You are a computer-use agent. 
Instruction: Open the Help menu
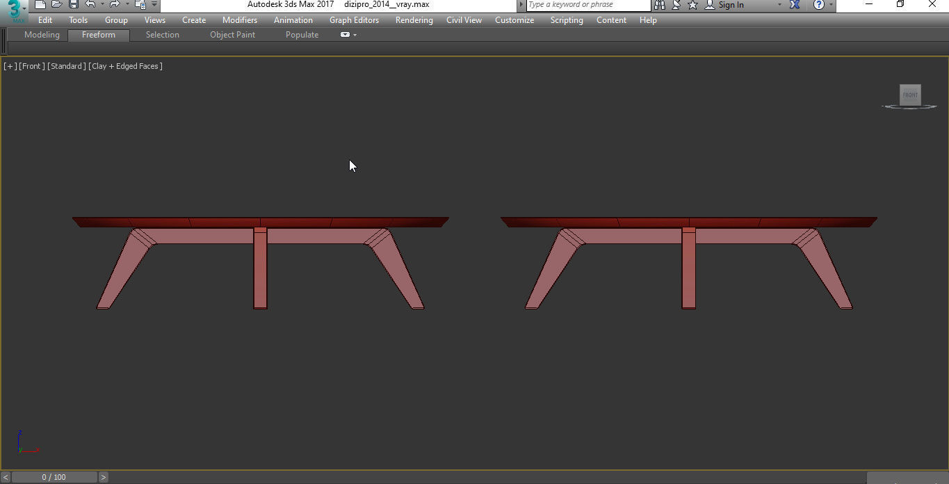[x=648, y=20]
